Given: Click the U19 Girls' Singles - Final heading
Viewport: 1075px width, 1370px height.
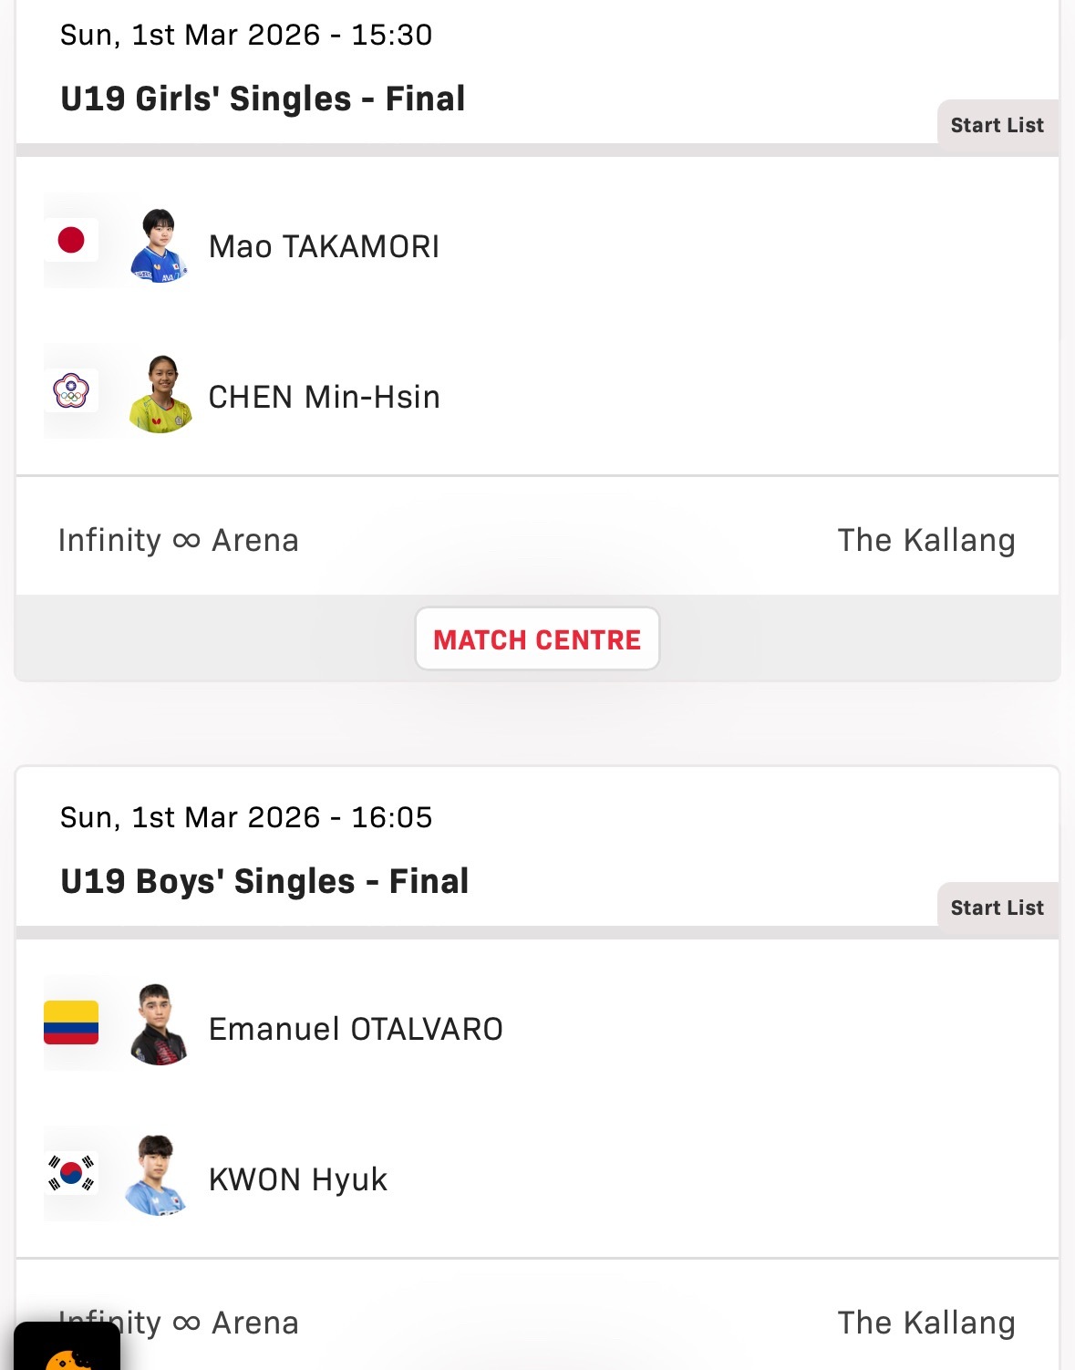Looking at the screenshot, I should click(263, 99).
